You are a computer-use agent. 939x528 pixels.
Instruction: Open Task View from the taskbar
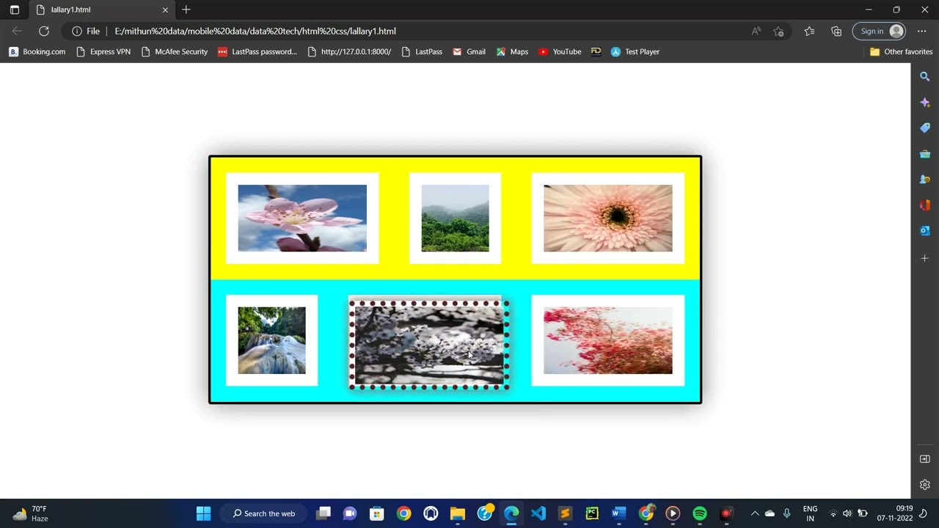click(324, 513)
